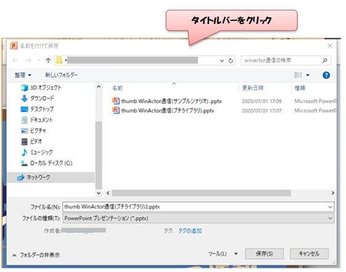Click the タグの追加 link
The height and width of the screenshot is (272, 346).
pos(190,231)
